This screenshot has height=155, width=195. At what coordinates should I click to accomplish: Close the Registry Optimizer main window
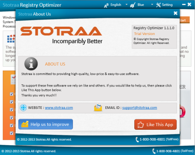click(x=190, y=4)
